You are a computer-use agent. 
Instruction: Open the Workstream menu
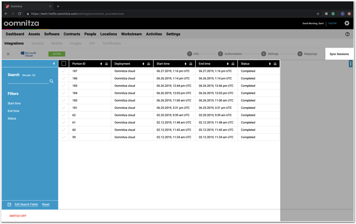[131, 34]
